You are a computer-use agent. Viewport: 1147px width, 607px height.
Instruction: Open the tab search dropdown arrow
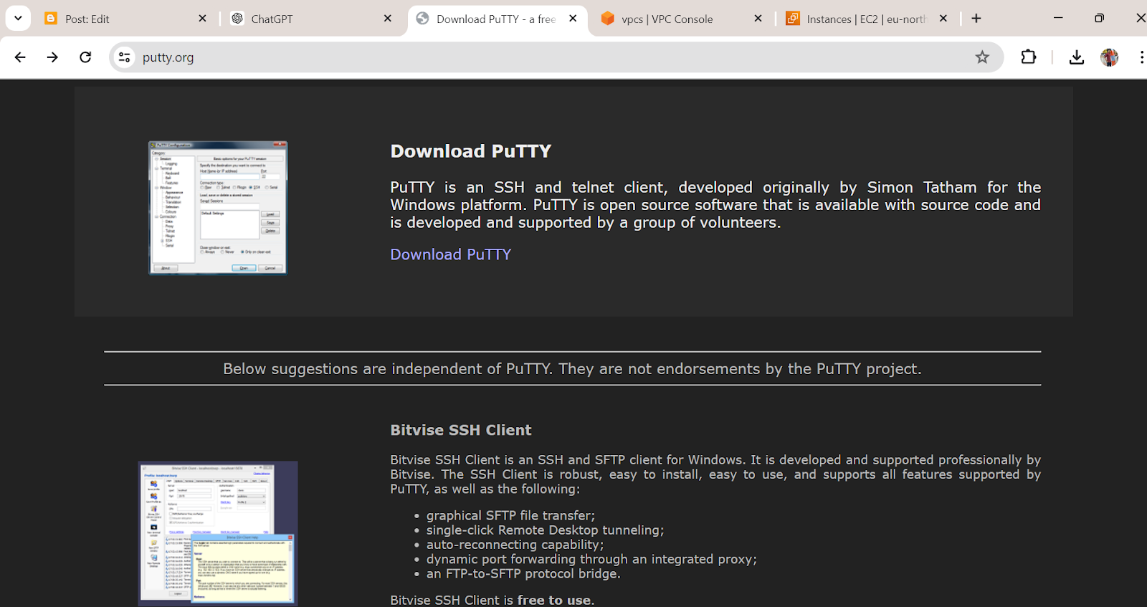click(x=18, y=19)
